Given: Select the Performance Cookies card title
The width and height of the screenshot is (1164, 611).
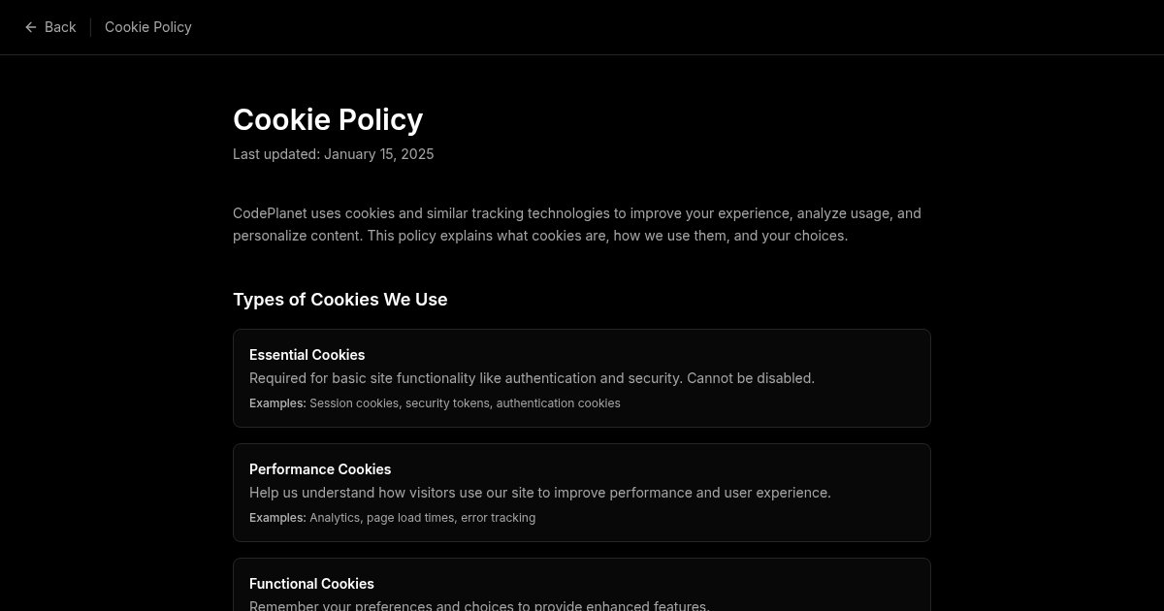Looking at the screenshot, I should (320, 469).
